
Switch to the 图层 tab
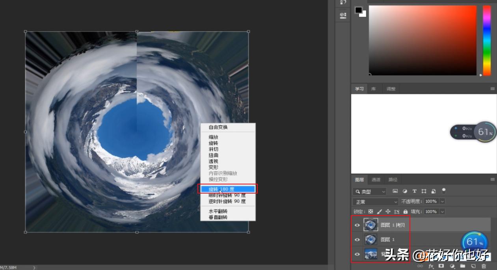(x=359, y=180)
